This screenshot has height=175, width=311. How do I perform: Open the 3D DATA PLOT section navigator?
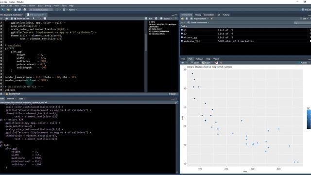tap(13, 94)
